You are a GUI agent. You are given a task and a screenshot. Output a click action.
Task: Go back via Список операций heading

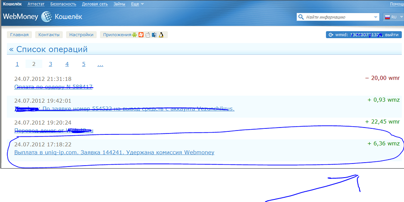point(49,49)
